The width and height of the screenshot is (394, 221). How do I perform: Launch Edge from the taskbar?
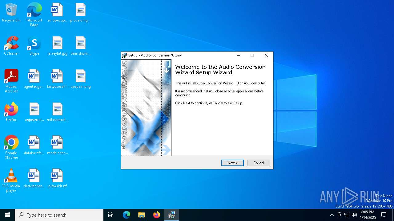point(127,215)
